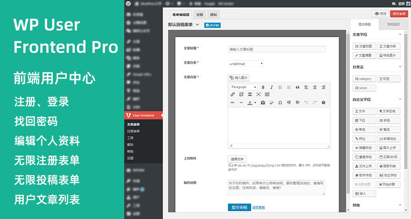Click the 提交审核 submit button
The width and height of the screenshot is (411, 219).
(239, 207)
